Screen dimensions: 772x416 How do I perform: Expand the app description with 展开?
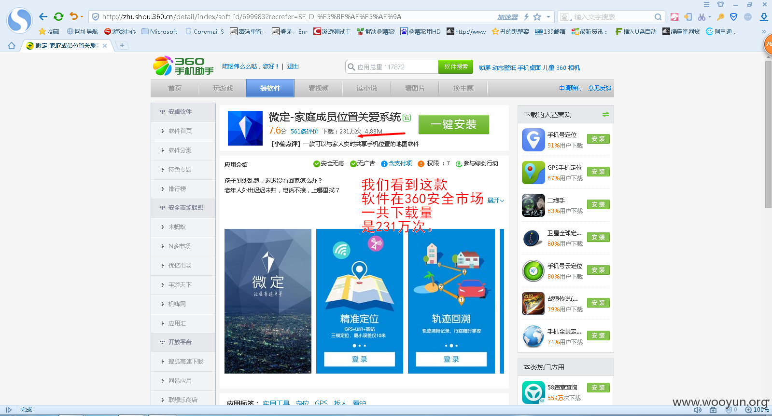(x=495, y=200)
